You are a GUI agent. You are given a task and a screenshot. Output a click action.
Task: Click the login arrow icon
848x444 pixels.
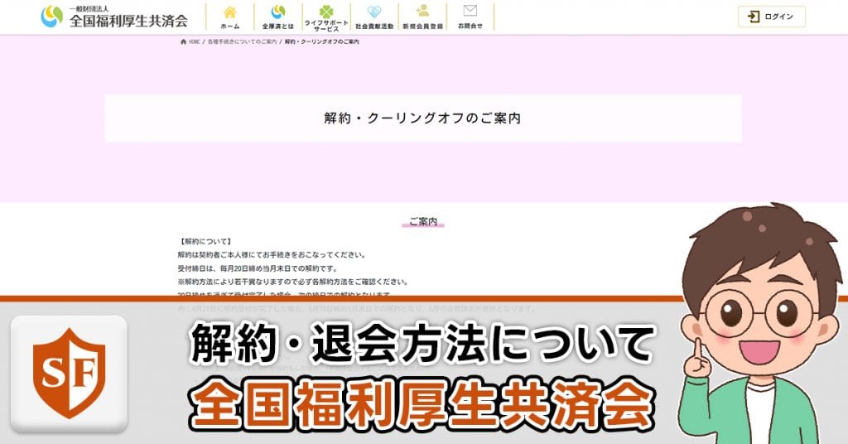(754, 17)
